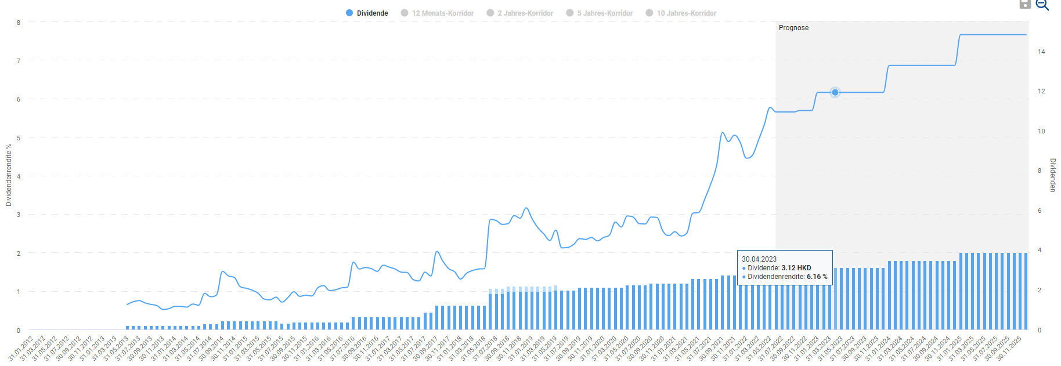The width and height of the screenshot is (1061, 366).
Task: Enable the 5 Jahres-Korridor series label
Action: [x=605, y=13]
